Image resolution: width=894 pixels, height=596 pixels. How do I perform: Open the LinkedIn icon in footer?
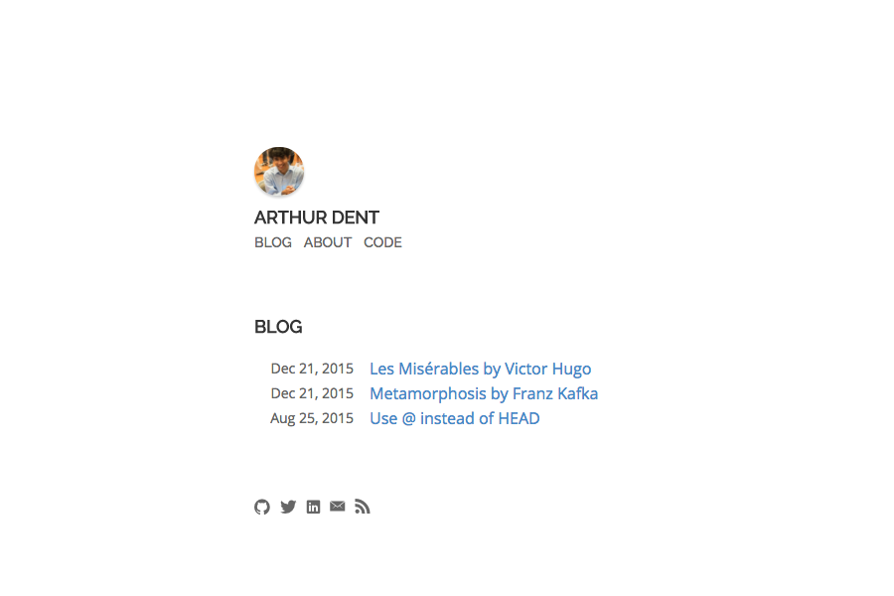(x=313, y=507)
